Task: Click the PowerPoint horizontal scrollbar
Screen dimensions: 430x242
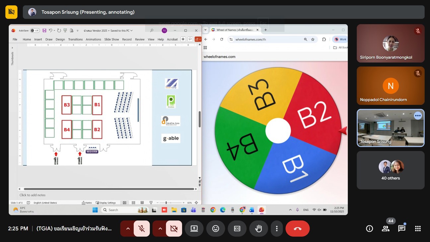Action: (108, 189)
